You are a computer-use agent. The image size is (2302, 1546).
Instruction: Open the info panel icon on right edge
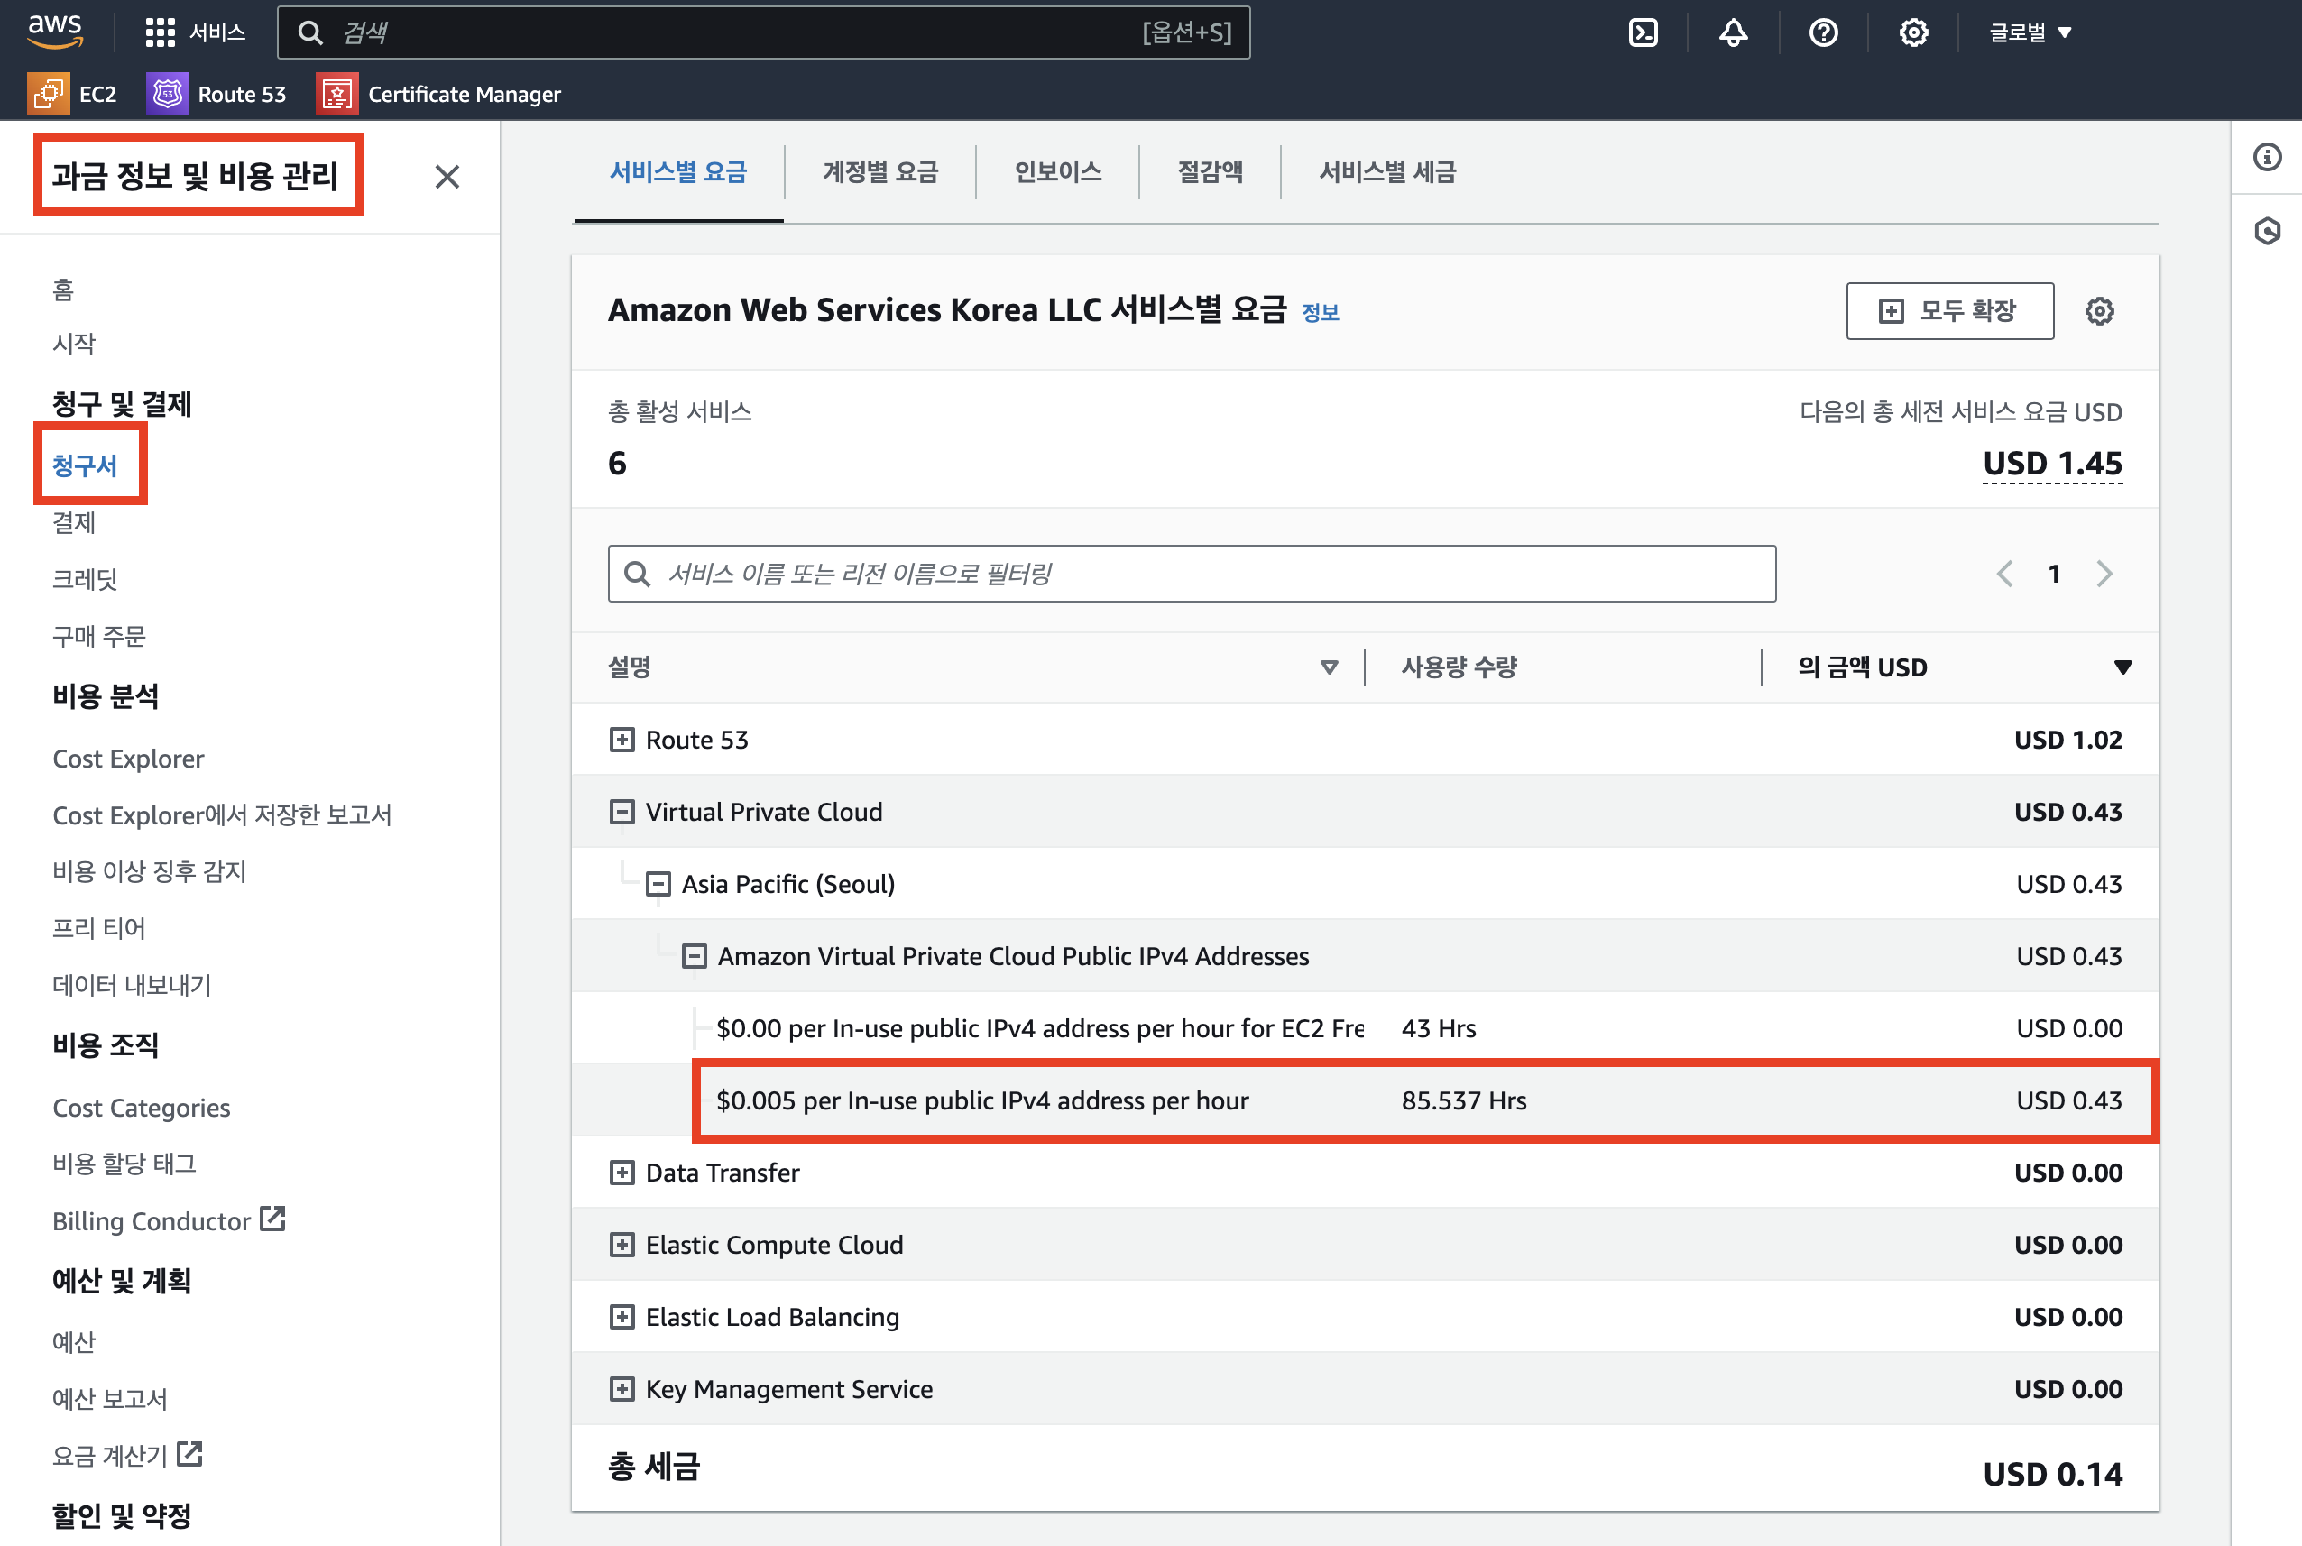click(x=2267, y=157)
